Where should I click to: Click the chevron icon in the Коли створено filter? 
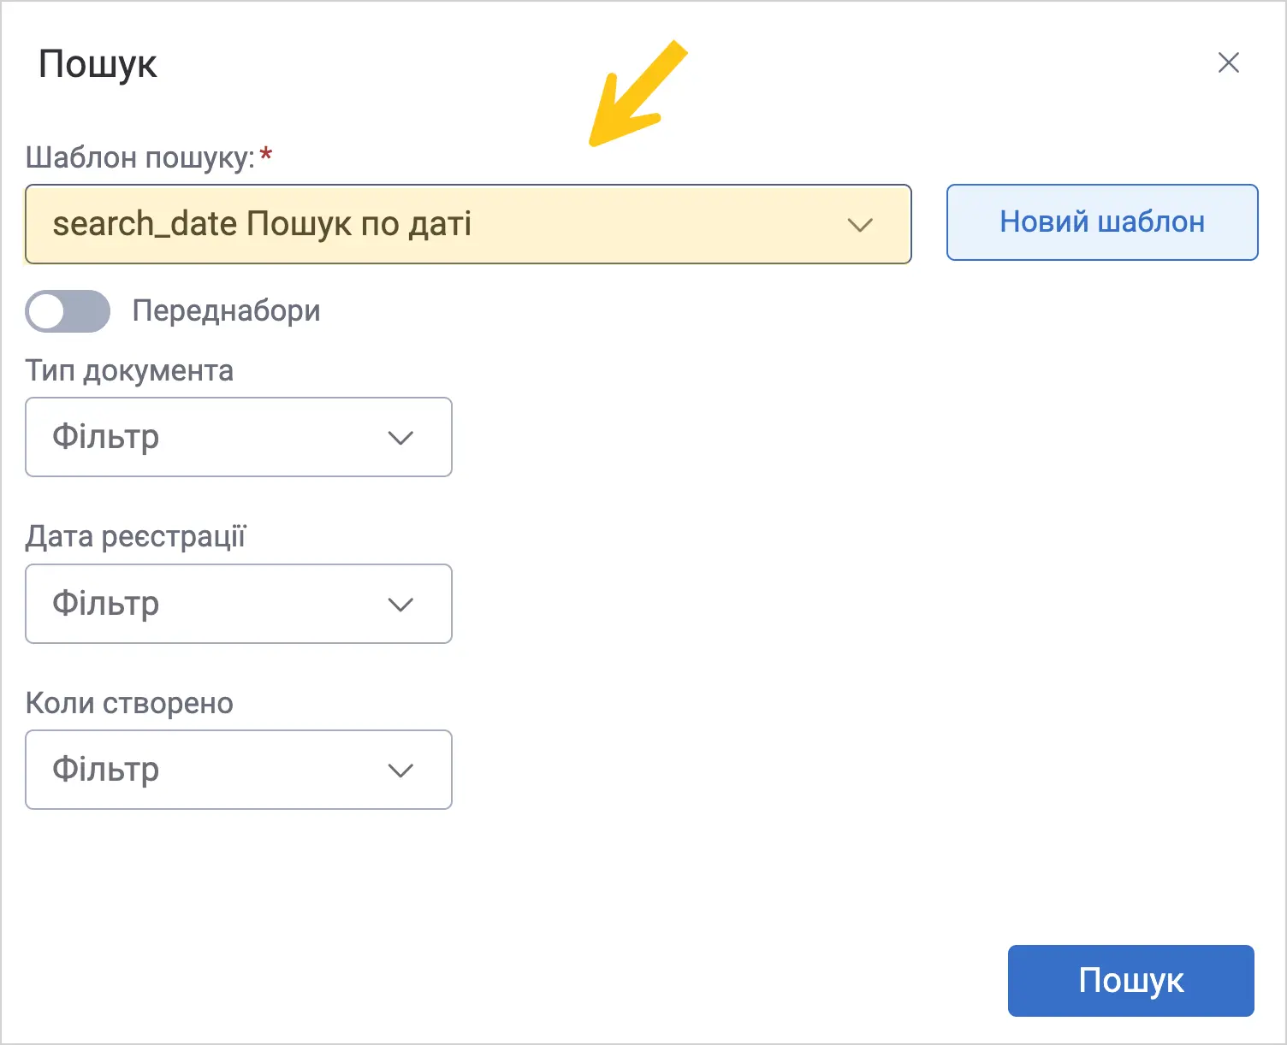(x=400, y=770)
